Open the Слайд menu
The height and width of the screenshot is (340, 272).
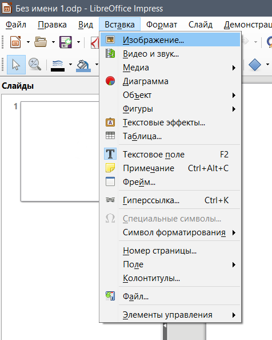(201, 25)
